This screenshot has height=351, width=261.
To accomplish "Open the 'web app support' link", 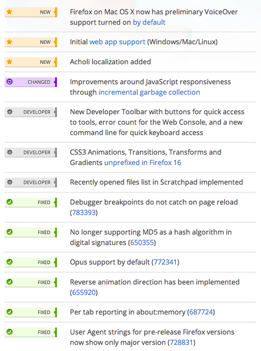I will 117,42.
